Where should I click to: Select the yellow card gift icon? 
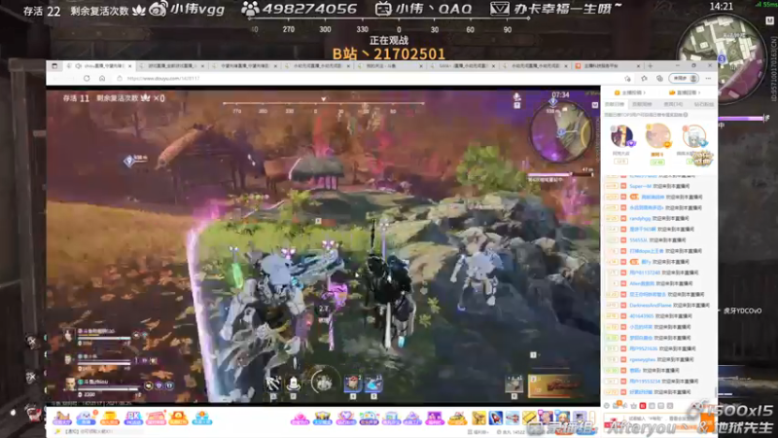pos(529,419)
